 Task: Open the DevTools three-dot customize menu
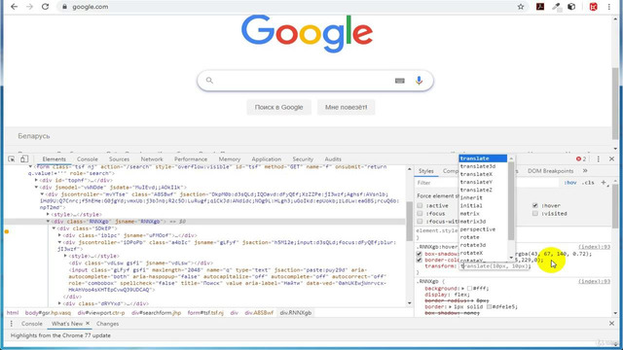(x=599, y=159)
